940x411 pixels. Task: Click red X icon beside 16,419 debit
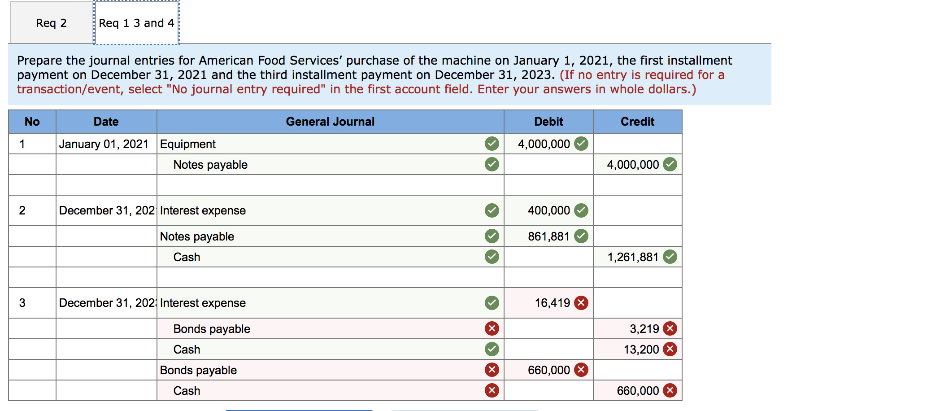(x=581, y=302)
